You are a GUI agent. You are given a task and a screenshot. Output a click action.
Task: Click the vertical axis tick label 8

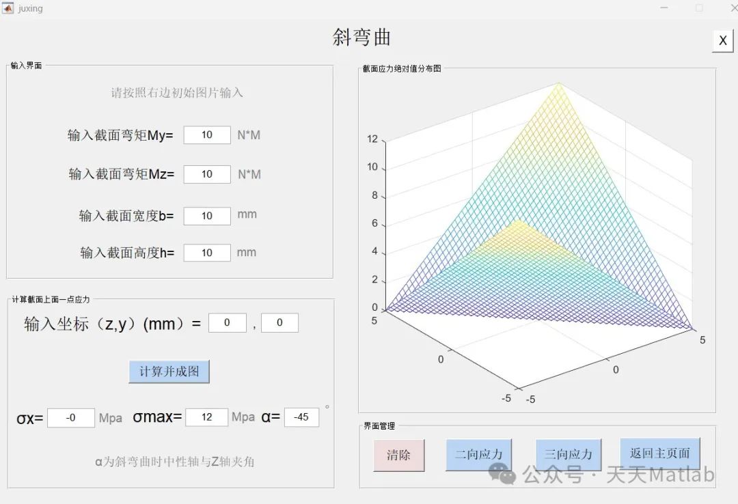pos(374,195)
